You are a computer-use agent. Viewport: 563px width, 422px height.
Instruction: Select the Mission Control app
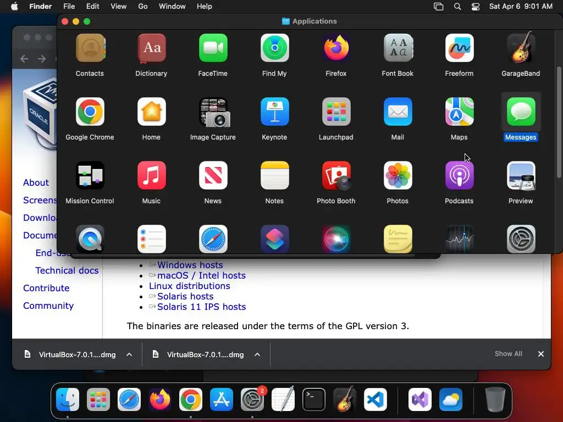point(90,175)
